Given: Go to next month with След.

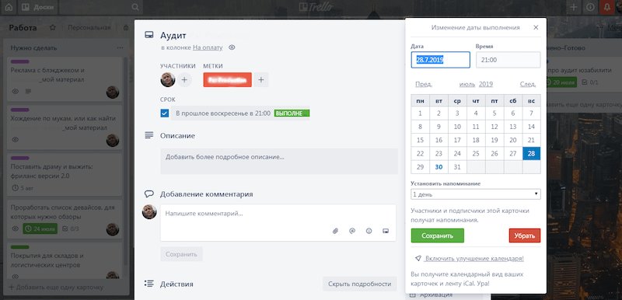Looking at the screenshot, I should click(528, 84).
